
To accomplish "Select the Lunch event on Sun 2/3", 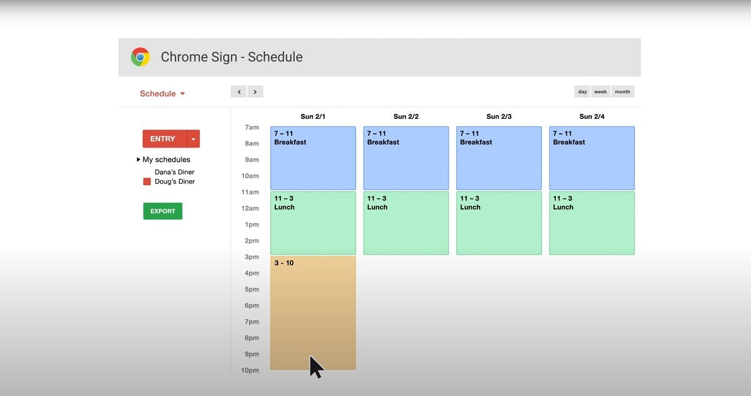I will pos(498,223).
